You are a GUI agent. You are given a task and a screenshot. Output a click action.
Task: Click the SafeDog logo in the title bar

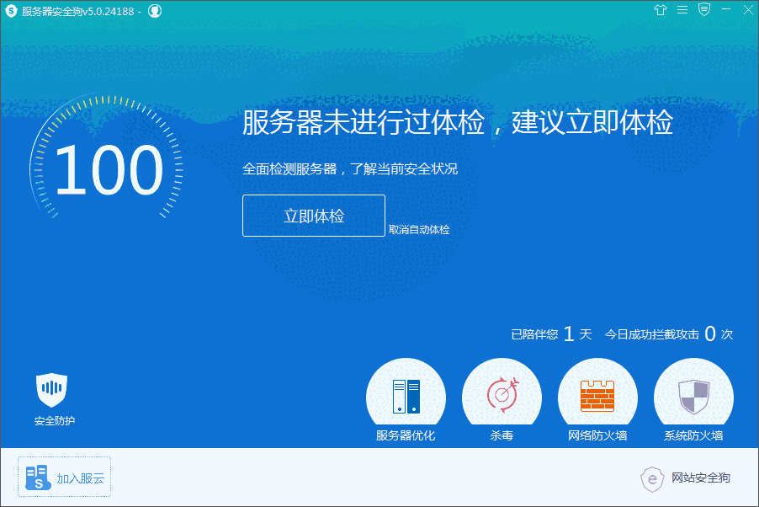coord(11,10)
